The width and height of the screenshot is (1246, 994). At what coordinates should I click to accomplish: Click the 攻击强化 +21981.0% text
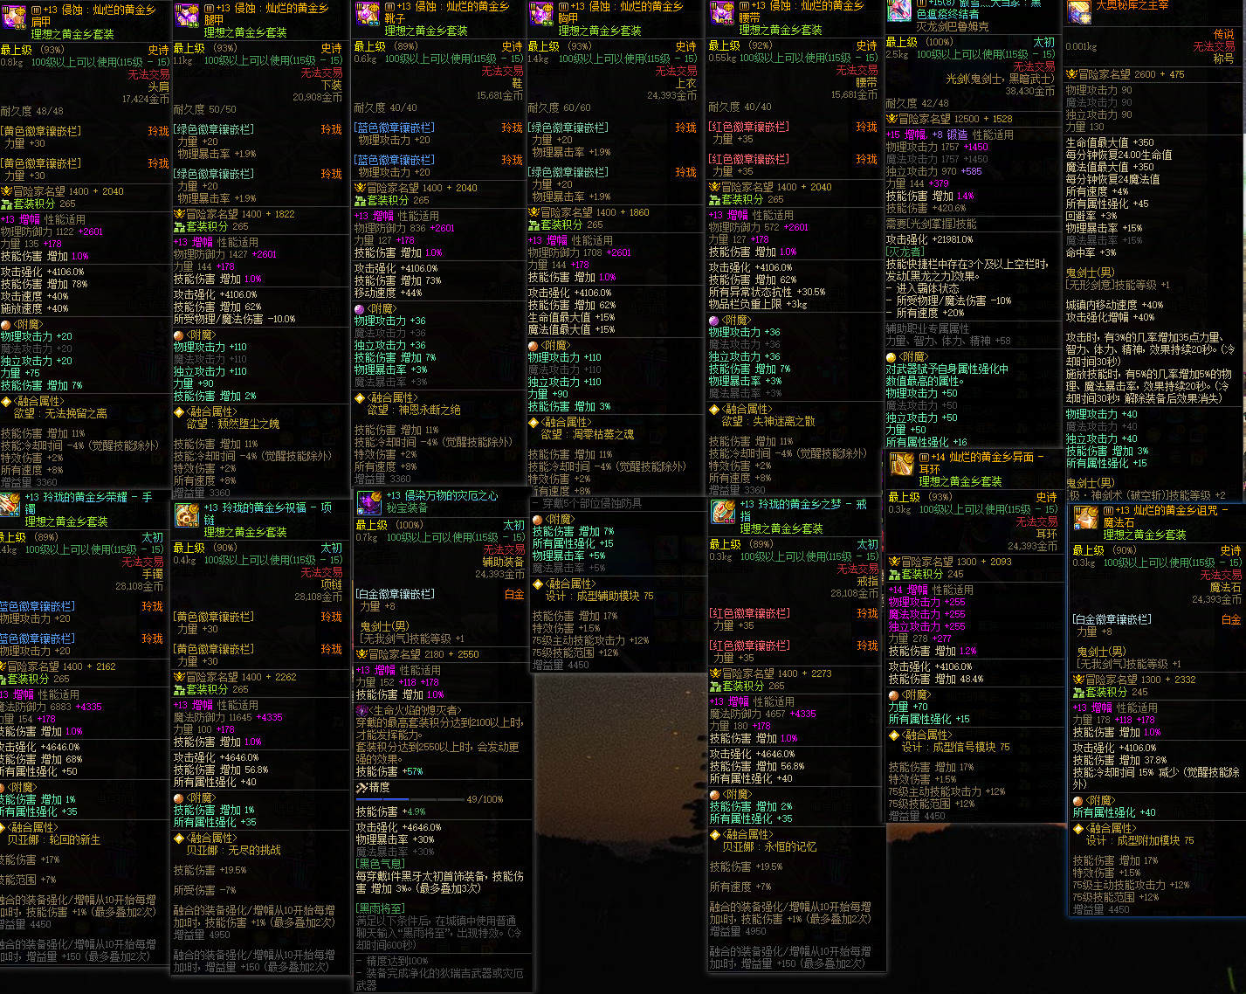(x=930, y=239)
